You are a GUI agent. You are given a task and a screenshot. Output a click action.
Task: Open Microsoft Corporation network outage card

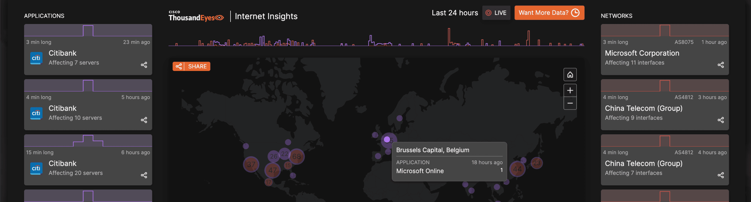pyautogui.click(x=665, y=49)
